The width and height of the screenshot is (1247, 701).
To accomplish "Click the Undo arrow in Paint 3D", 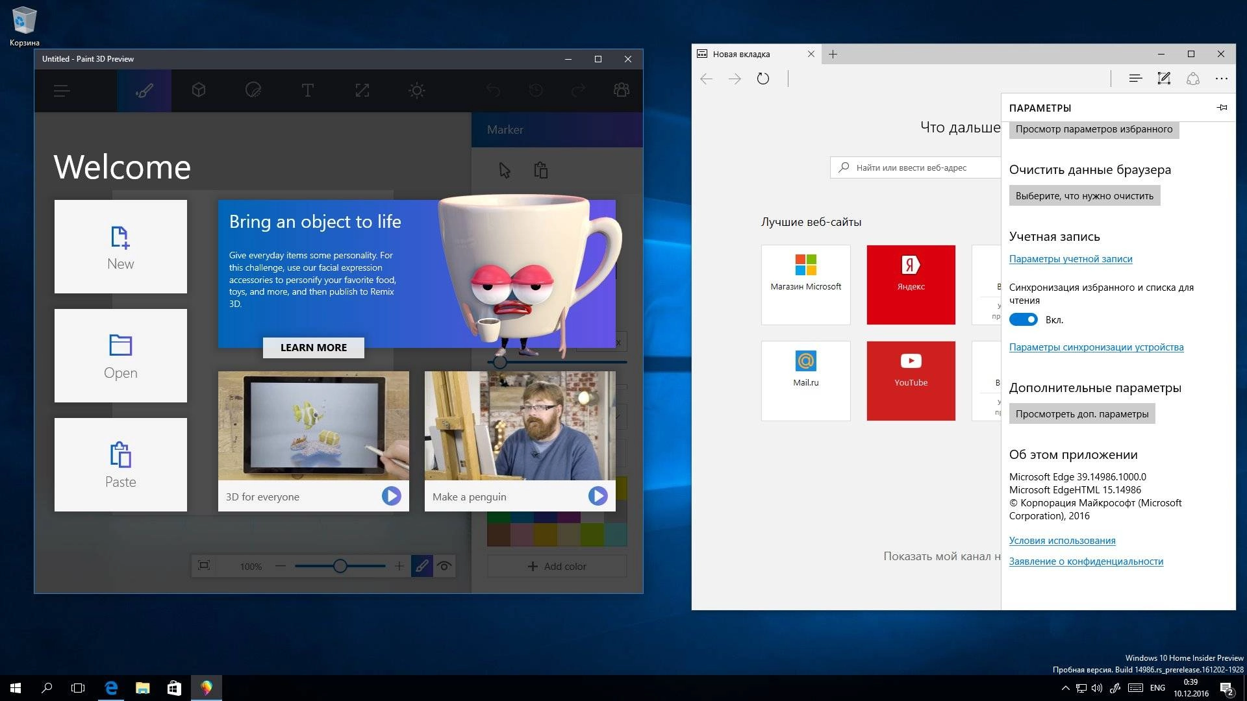I will (494, 90).
